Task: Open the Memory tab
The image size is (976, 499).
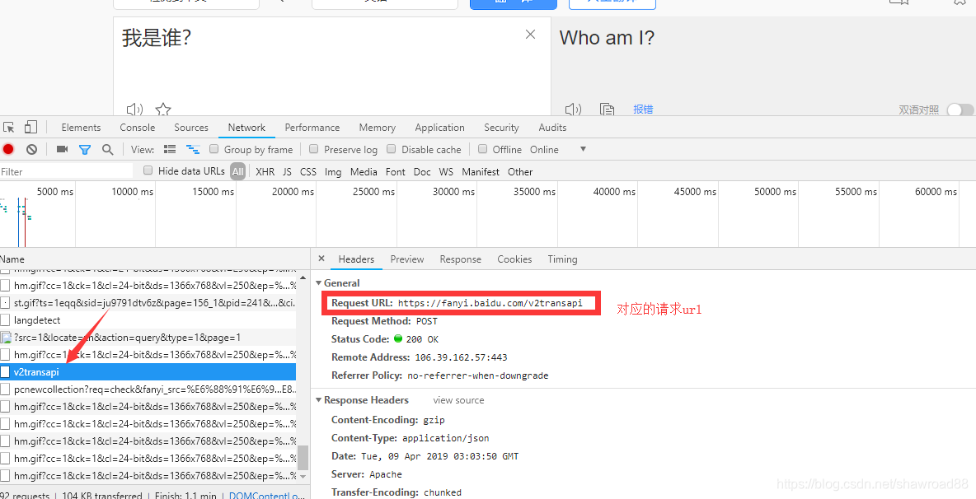Action: 378,128
